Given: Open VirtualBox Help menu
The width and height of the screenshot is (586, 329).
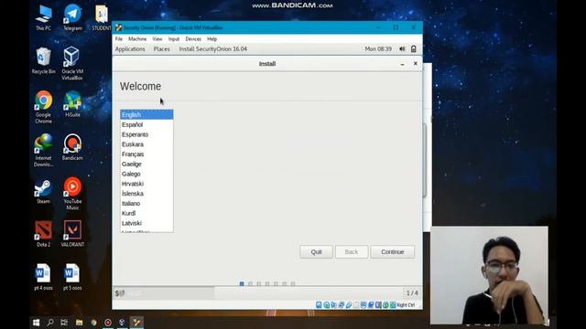Looking at the screenshot, I should (x=212, y=38).
